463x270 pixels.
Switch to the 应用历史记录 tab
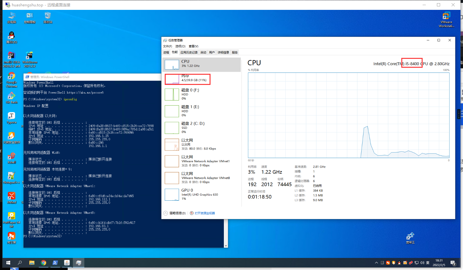pos(189,52)
